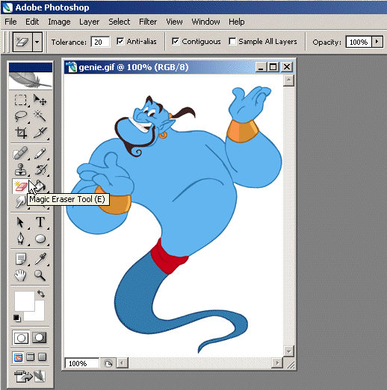Select the Lasso tool

pos(20,116)
